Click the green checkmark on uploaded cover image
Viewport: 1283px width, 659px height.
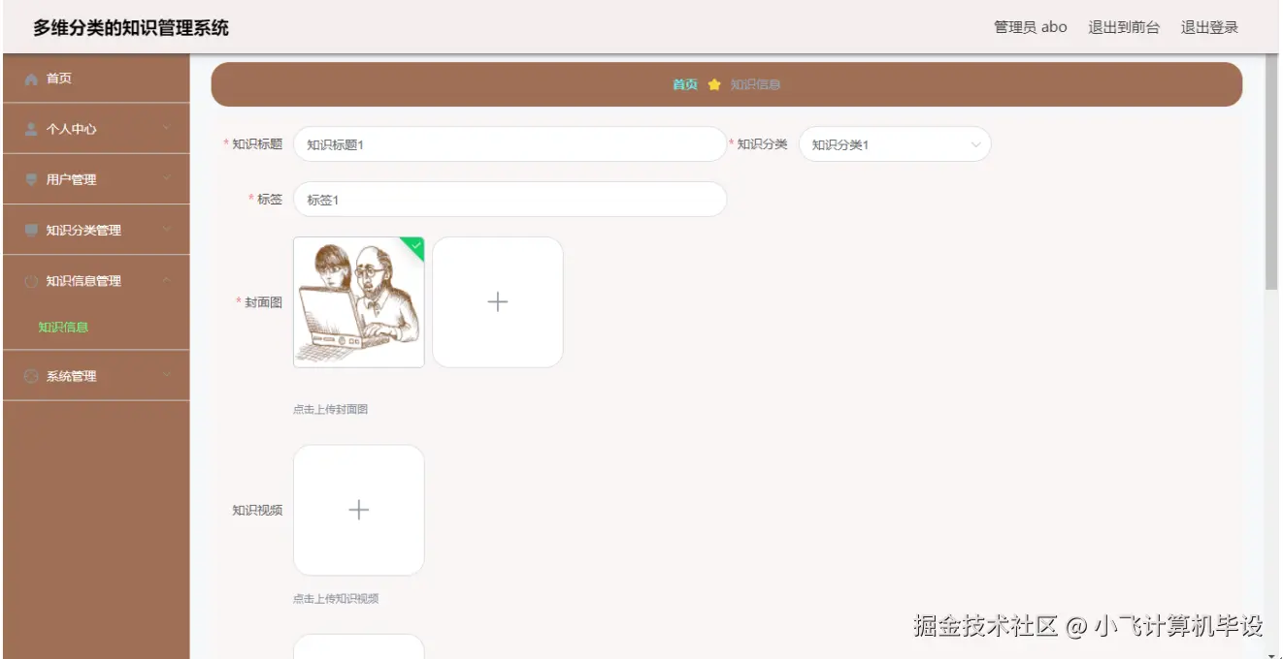point(414,246)
